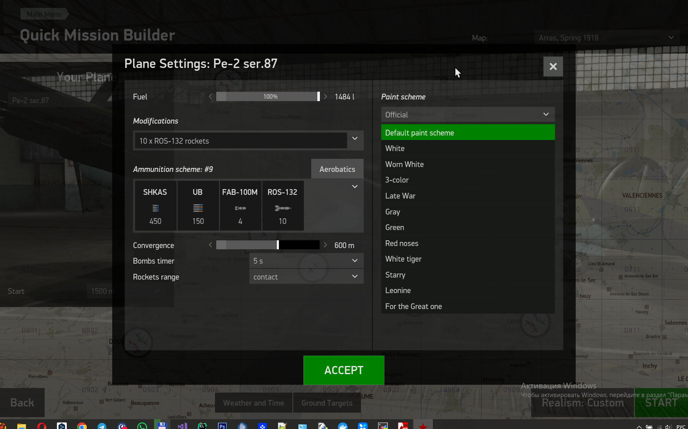
Task: Open the Realism: Custom settings
Action: [x=583, y=403]
